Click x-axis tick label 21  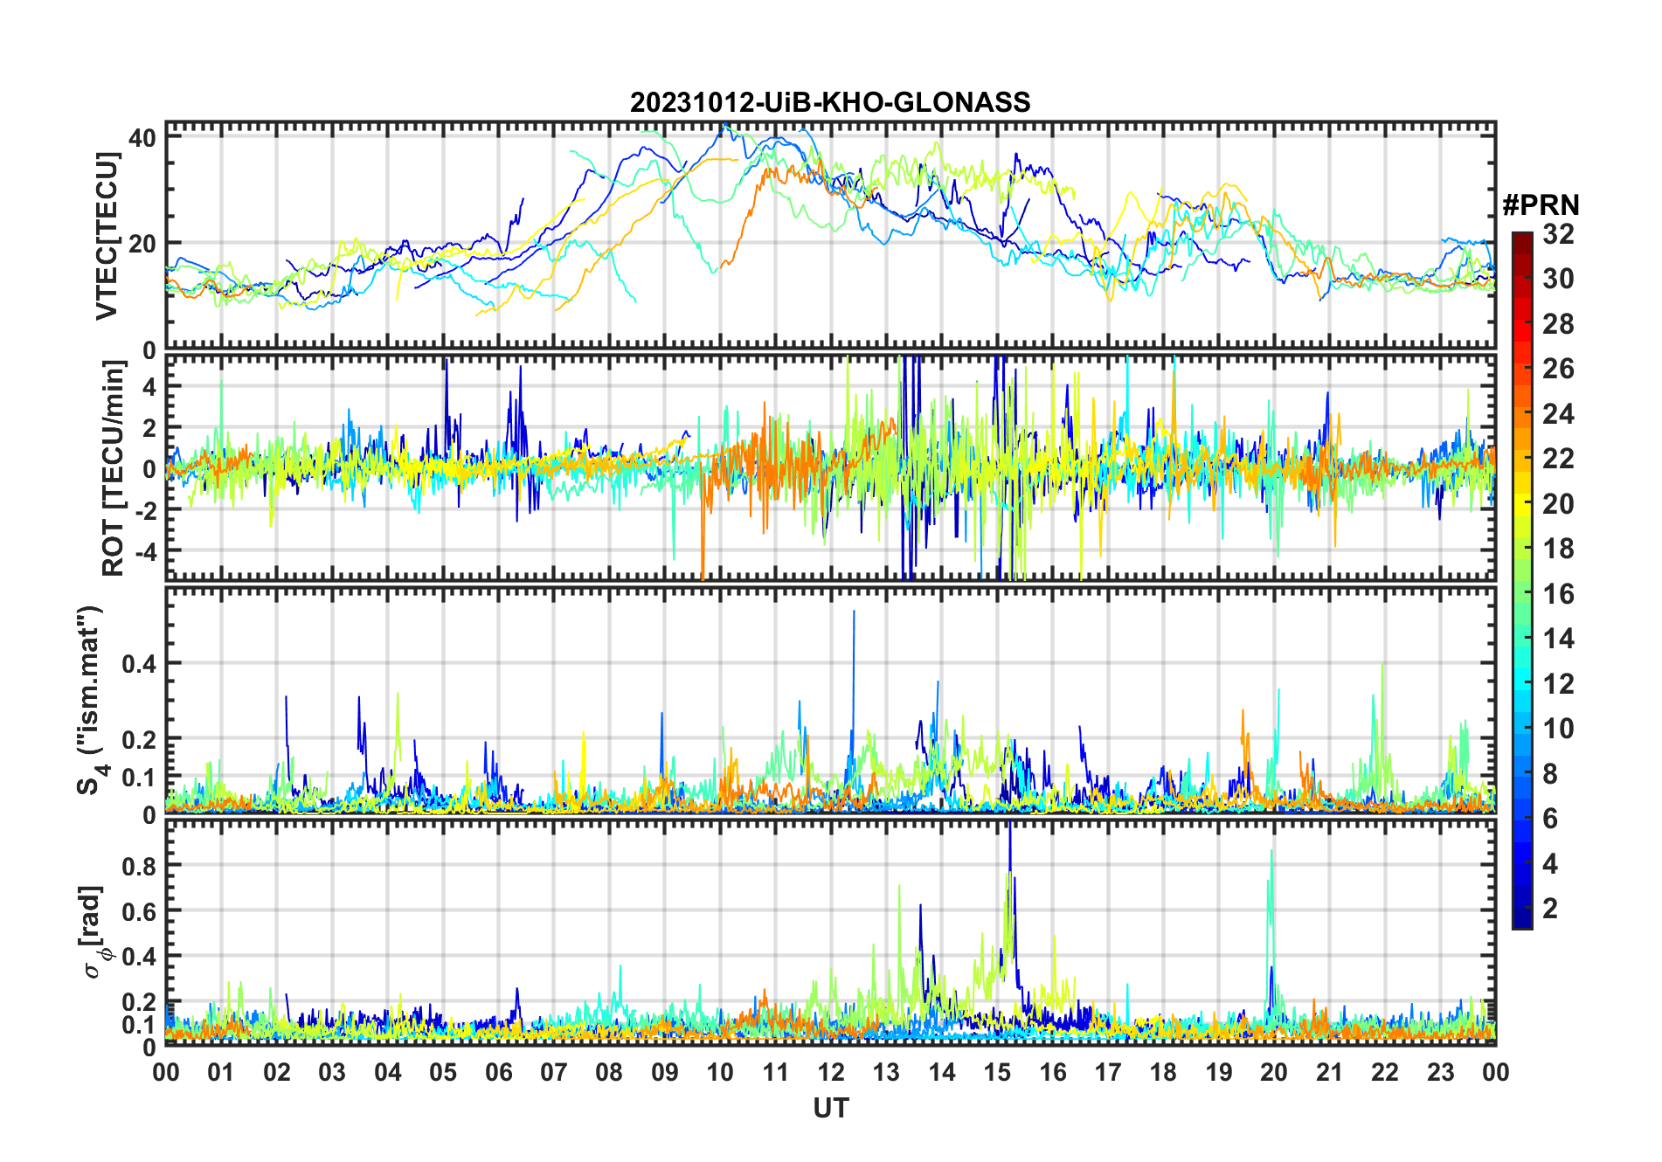click(x=1329, y=1073)
